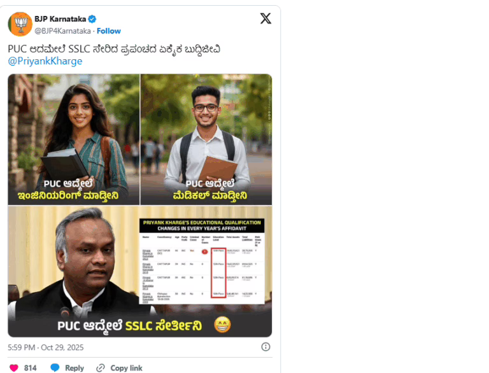Open the medical student boy image

click(206, 139)
